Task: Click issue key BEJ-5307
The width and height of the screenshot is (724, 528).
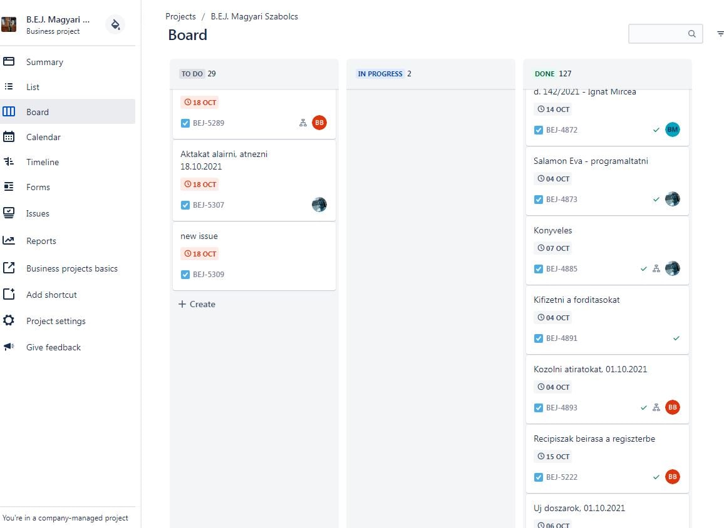Action: [209, 205]
